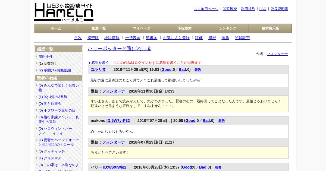Open ID:5W7yrP32 user link

[x=118, y=121]
